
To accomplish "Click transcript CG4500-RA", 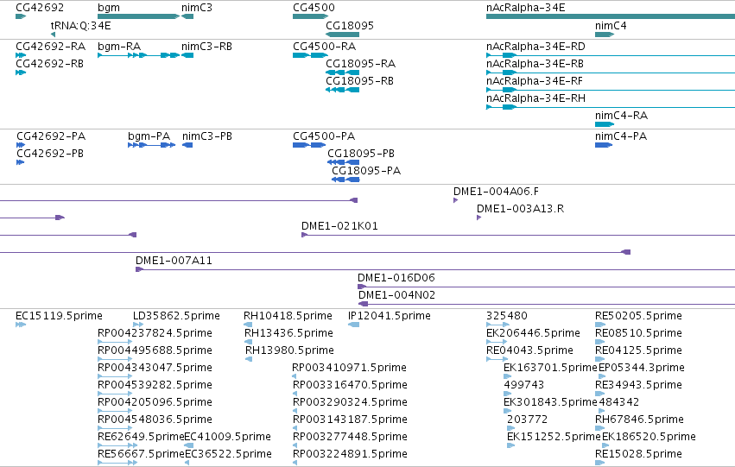I will 325,47.
